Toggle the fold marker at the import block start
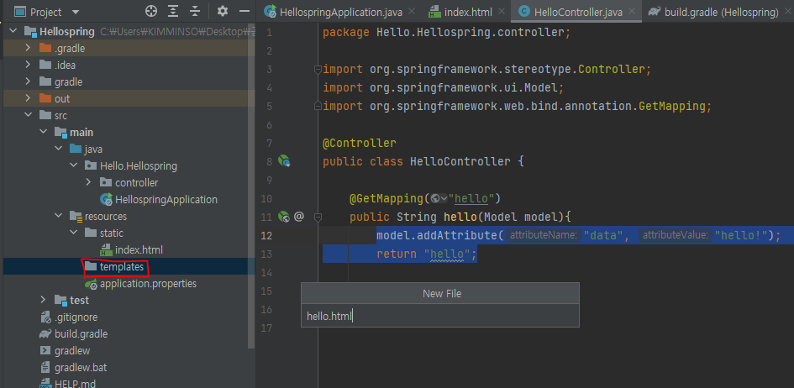 tap(318, 70)
